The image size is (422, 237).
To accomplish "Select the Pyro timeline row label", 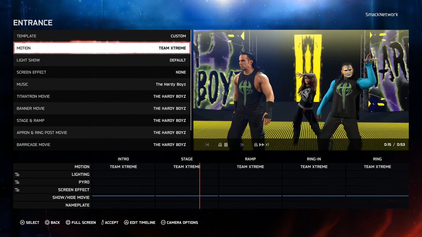I will pos(84,182).
